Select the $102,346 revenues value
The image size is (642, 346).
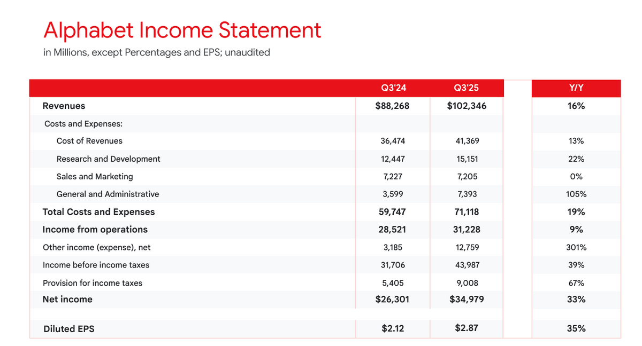(x=467, y=106)
